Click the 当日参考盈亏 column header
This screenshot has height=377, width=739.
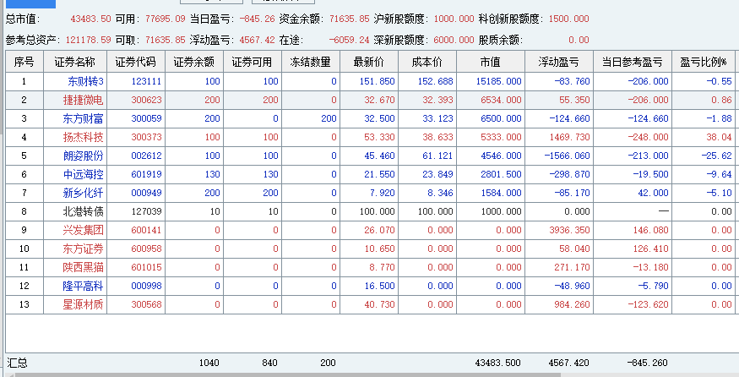[633, 62]
